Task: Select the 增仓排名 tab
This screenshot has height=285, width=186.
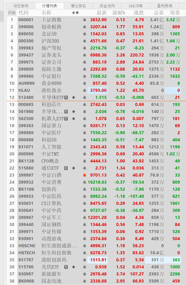Action: pos(78,6)
